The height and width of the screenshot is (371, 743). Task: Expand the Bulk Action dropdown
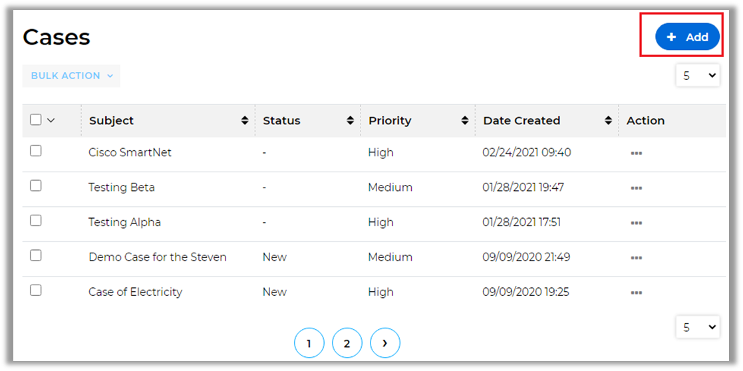(x=71, y=76)
